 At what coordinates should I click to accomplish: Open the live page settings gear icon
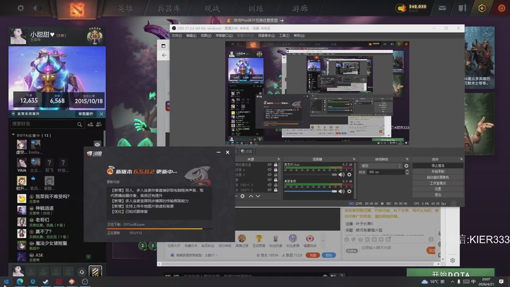click(x=453, y=260)
